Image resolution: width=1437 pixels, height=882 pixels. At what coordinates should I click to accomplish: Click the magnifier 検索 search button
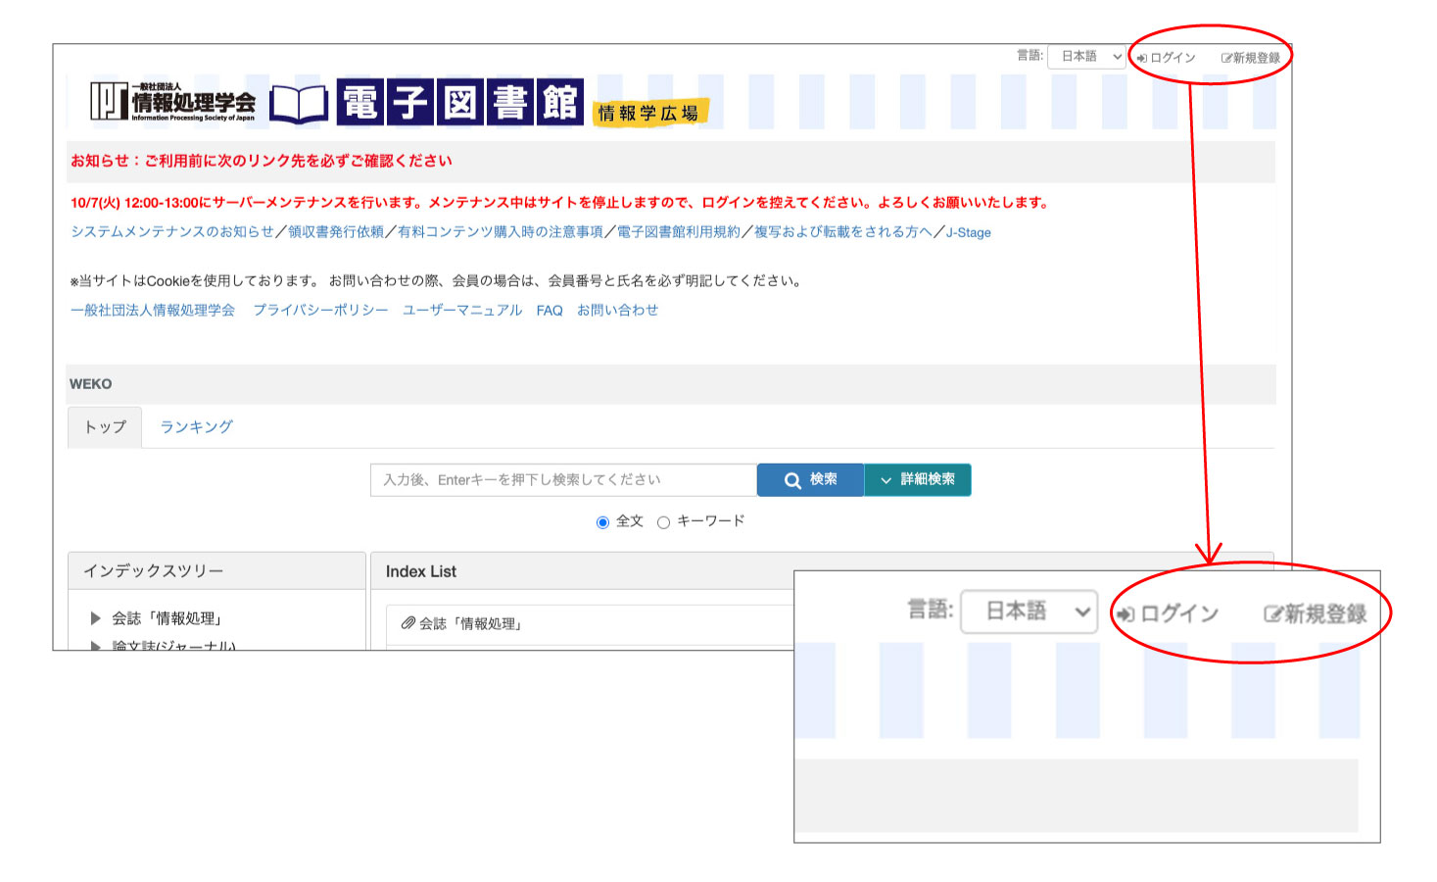click(810, 480)
